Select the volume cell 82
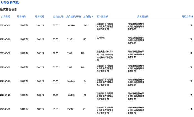This screenshot has width=194, height=117. click(85, 95)
